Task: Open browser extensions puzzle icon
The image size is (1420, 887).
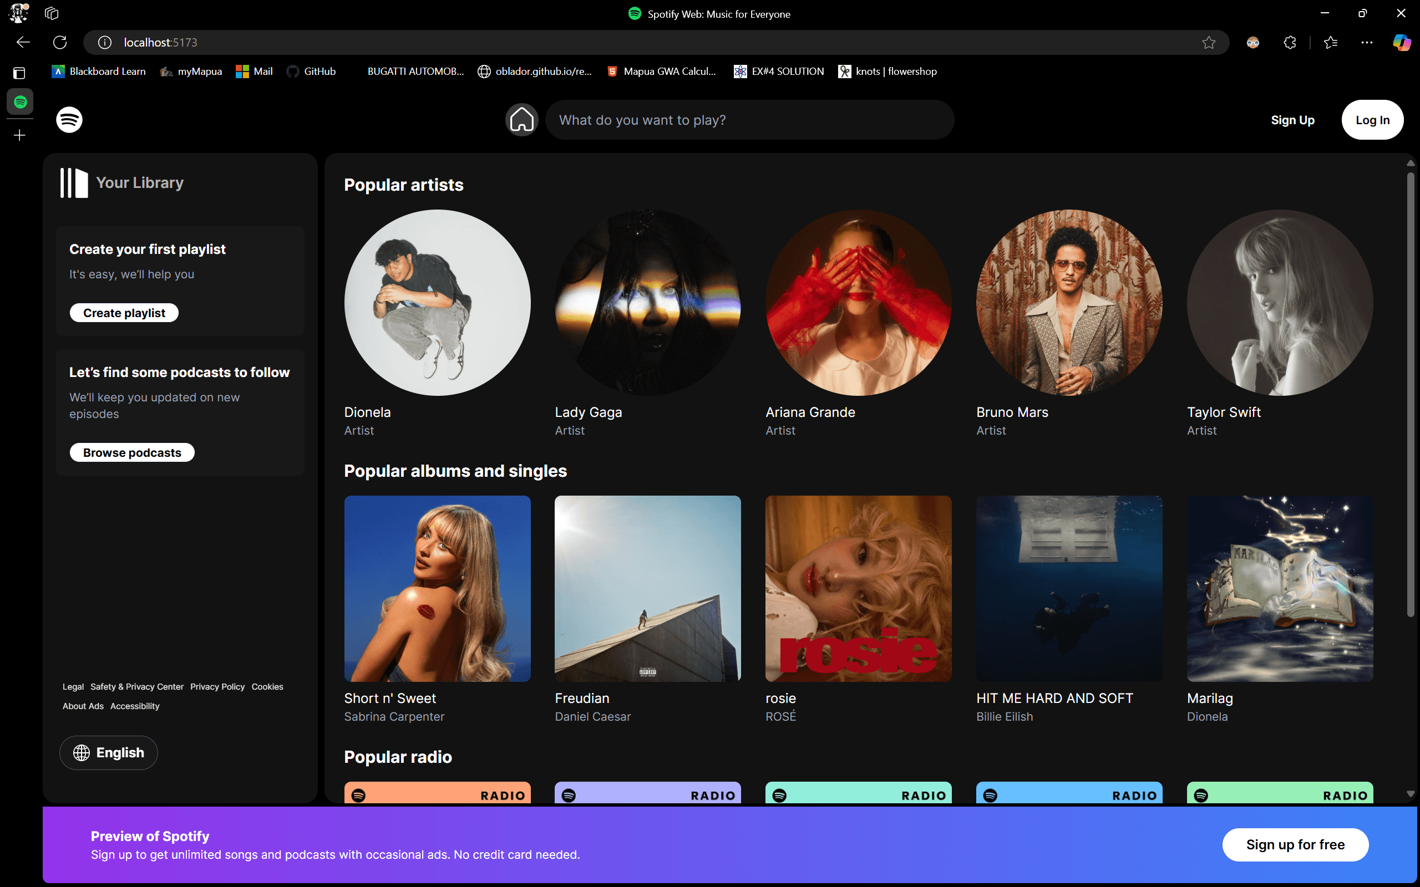Action: coord(1290,42)
